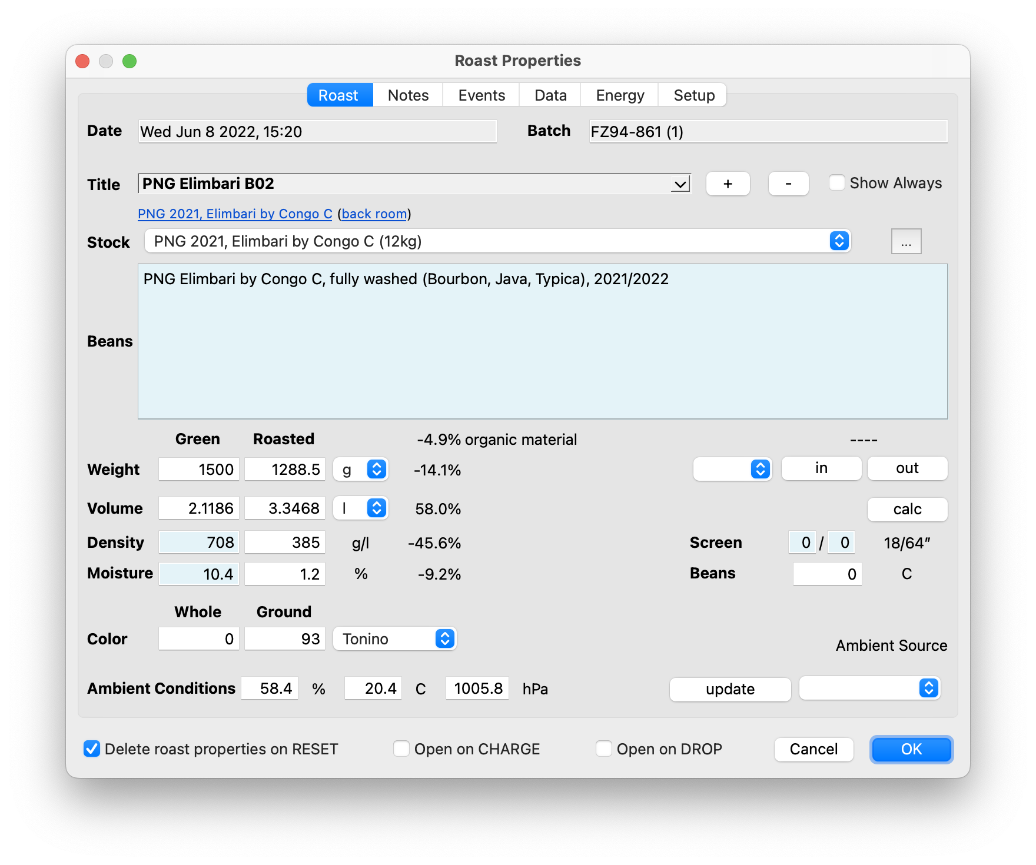Open the stock ellipsis options button
Screen dimensions: 1036x865
click(x=906, y=242)
